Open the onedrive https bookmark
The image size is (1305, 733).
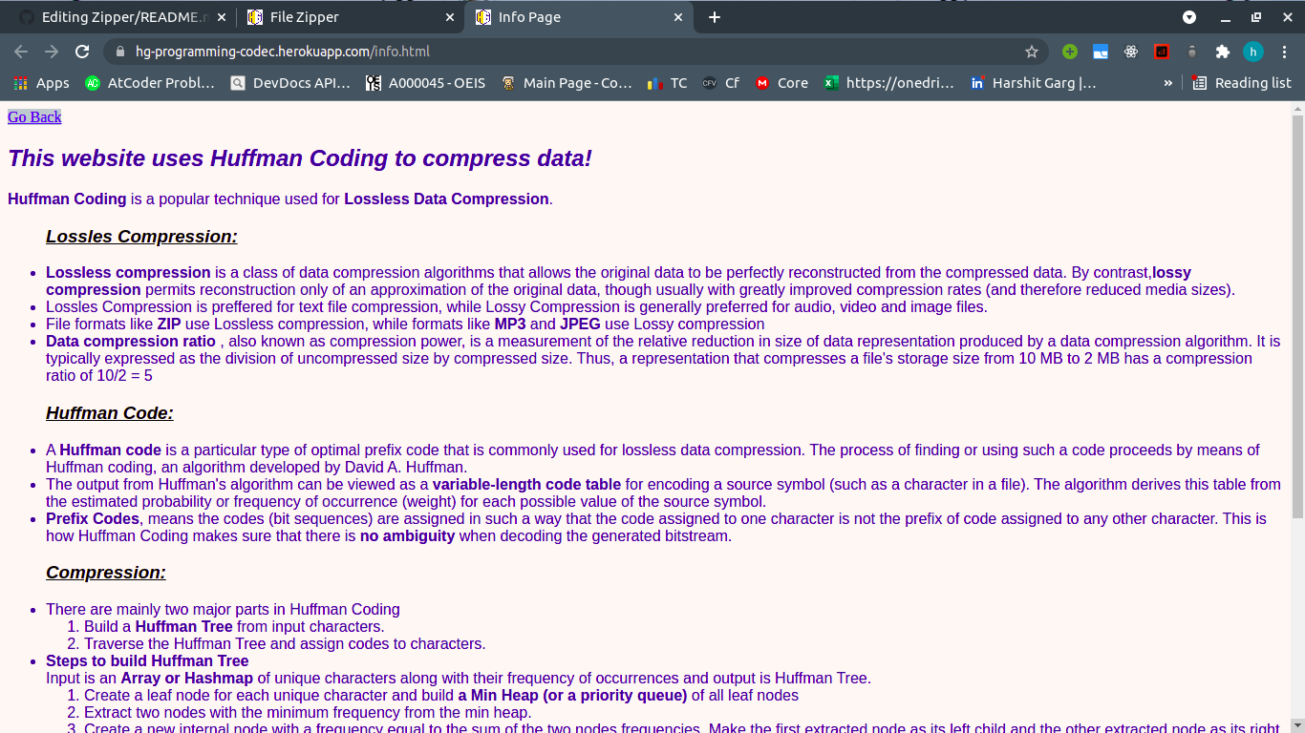coord(889,83)
